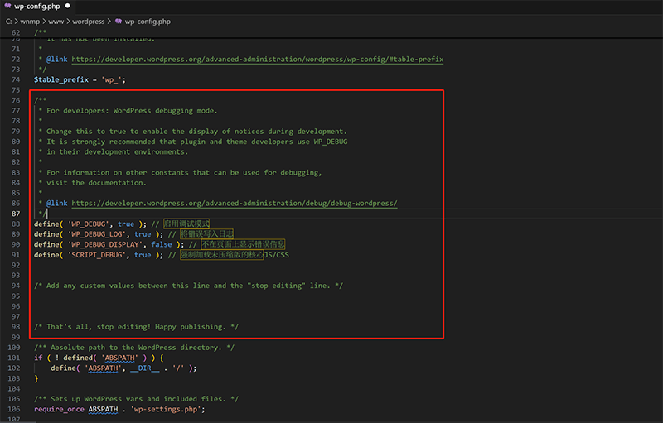Image resolution: width=663 pixels, height=423 pixels.
Task: Open the www breadcrumb folder
Action: (56, 22)
